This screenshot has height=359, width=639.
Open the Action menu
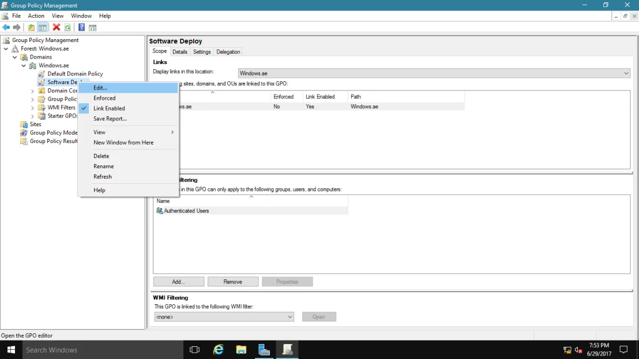tap(36, 16)
